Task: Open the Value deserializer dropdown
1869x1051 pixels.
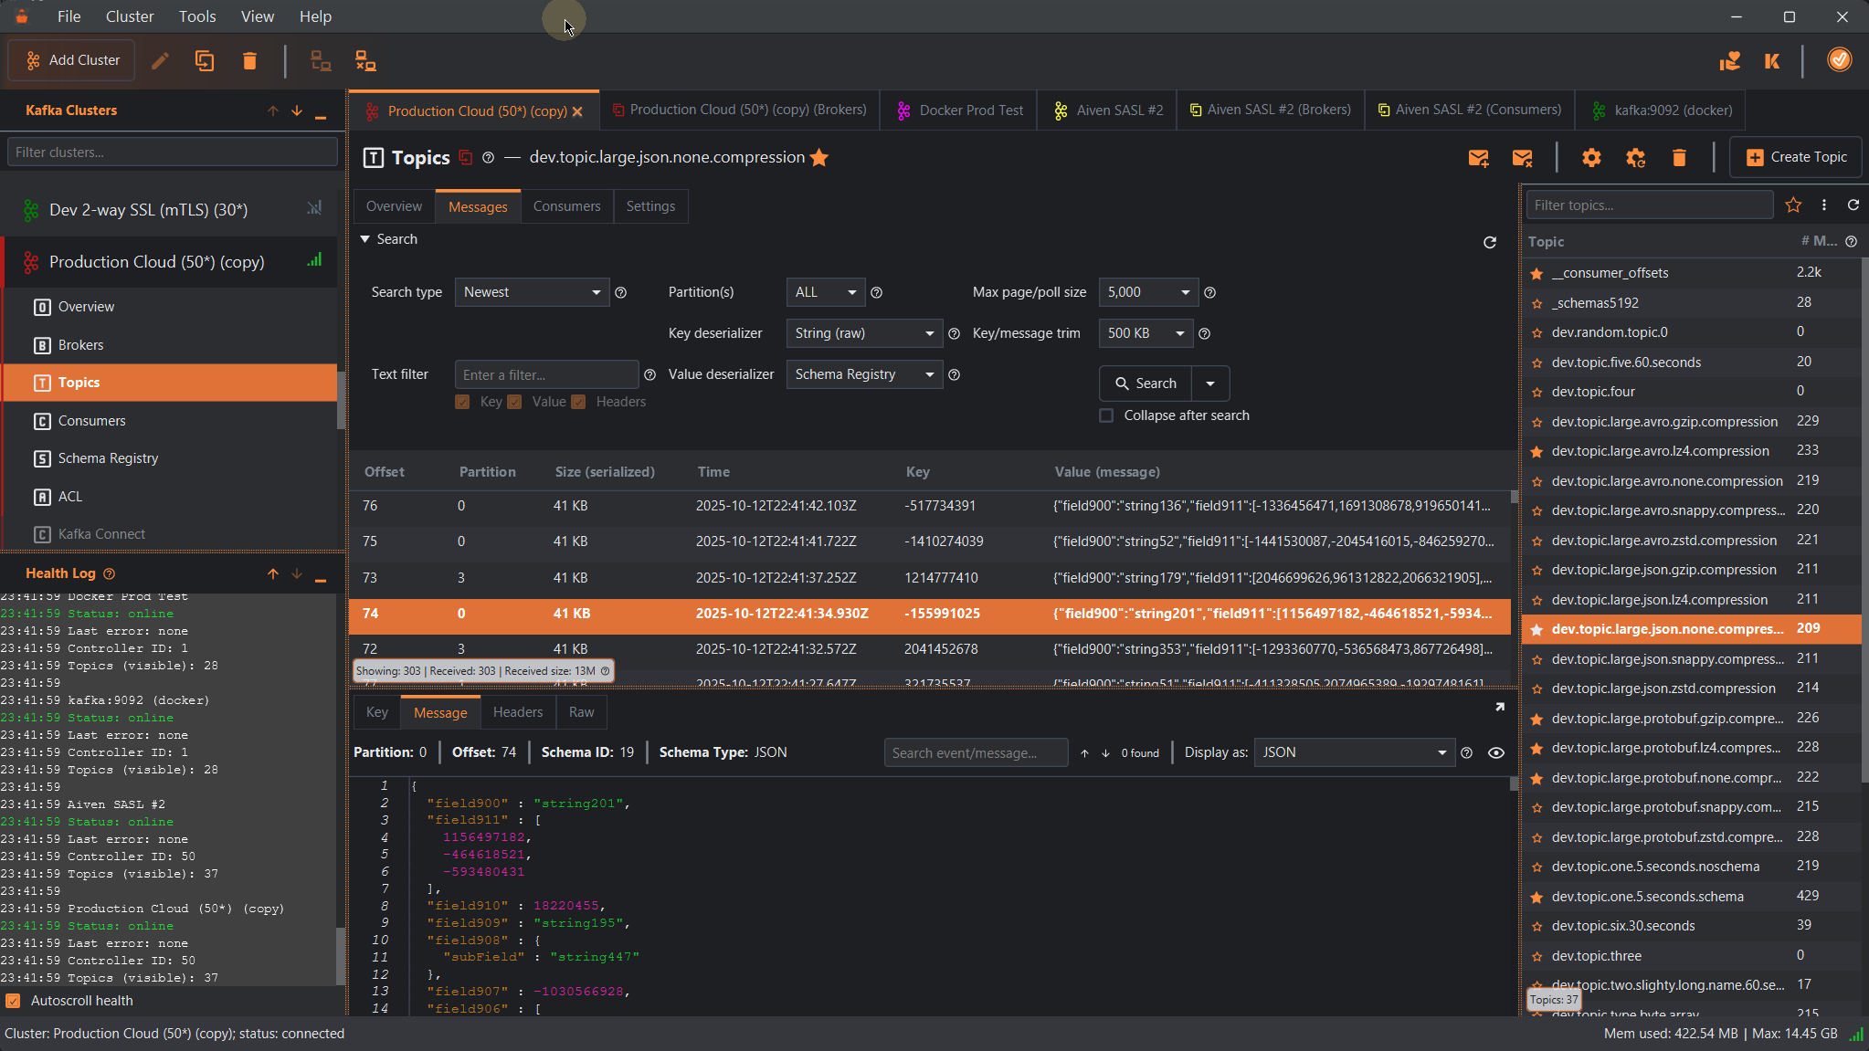Action: click(x=863, y=374)
